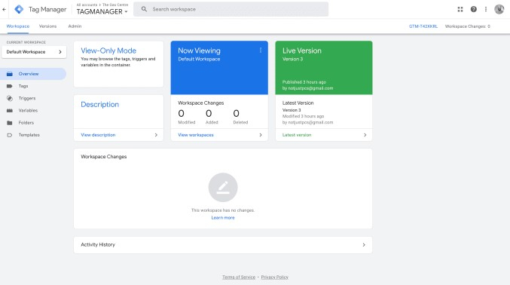
Task: Click the Live Version green card
Action: [x=324, y=68]
